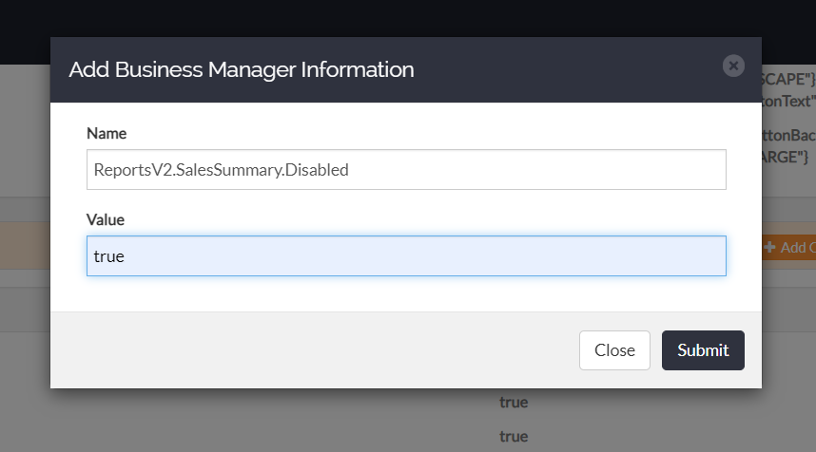816x452 pixels.
Task: Dismiss the dialog with the X icon
Action: coord(733,66)
